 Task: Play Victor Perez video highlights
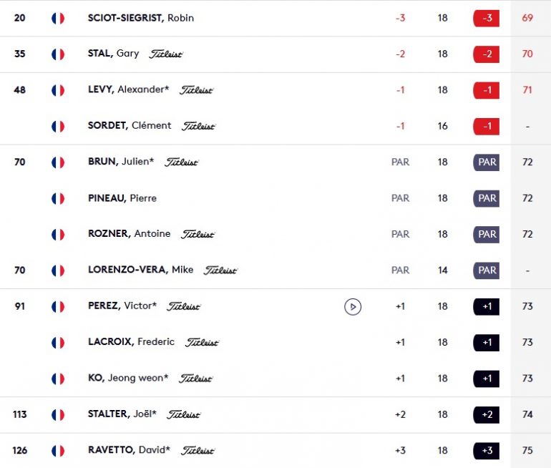(353, 307)
